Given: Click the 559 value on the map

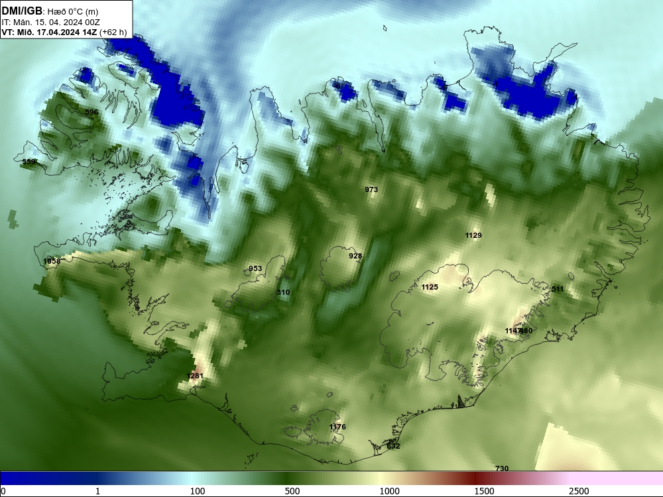Looking at the screenshot, I should pos(29,162).
